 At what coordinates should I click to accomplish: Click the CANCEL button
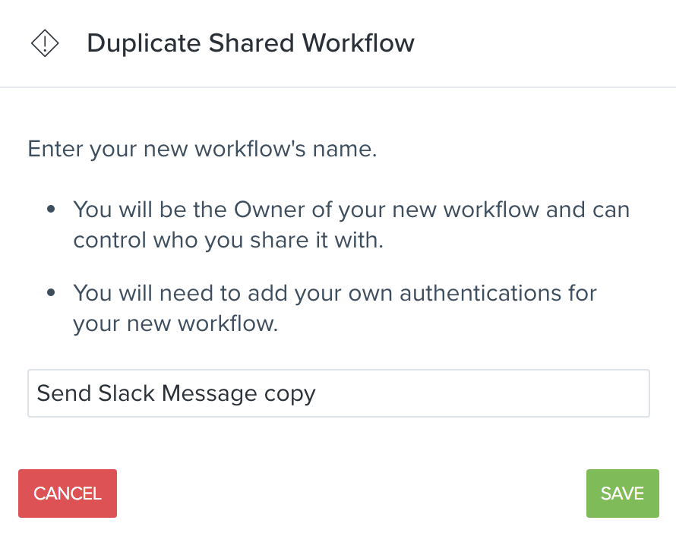tap(68, 493)
